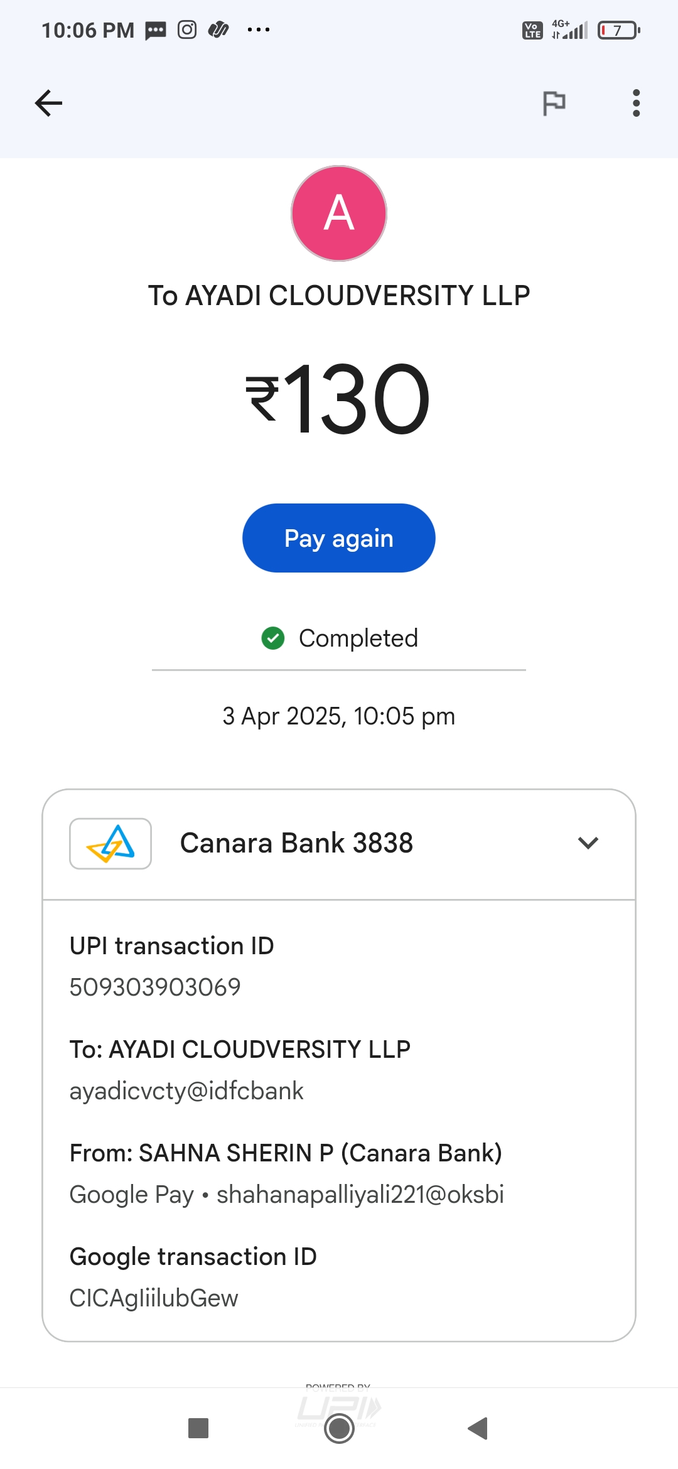Tap the battery indicator in status bar

(618, 30)
